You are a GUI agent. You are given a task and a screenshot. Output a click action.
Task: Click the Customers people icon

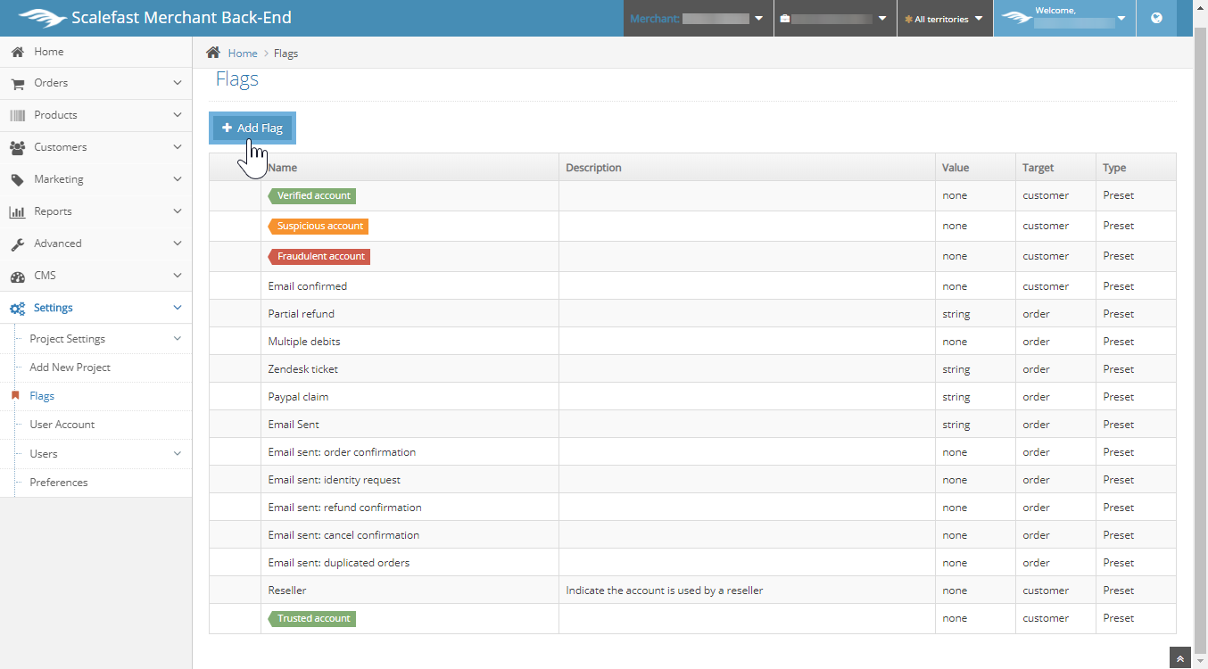click(x=17, y=147)
